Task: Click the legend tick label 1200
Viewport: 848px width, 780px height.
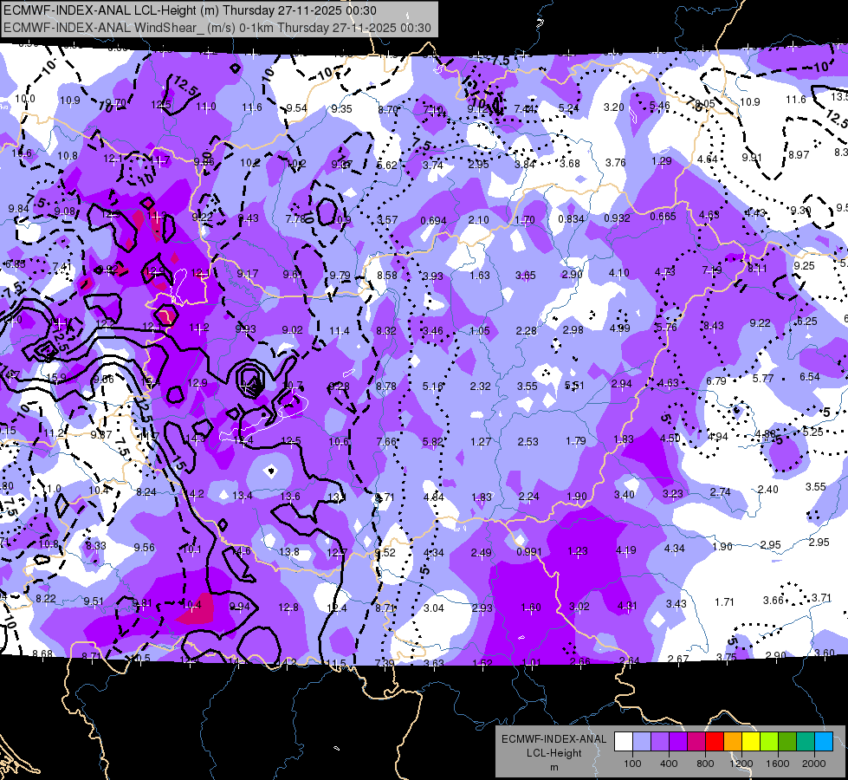Action: (x=741, y=764)
